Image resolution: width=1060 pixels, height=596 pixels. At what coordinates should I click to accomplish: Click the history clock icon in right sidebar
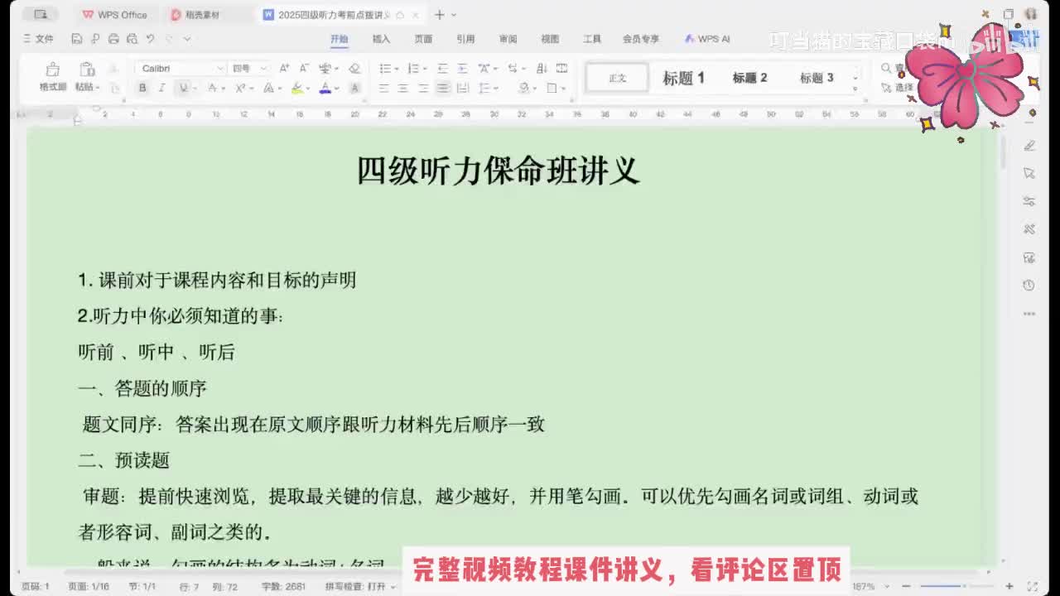click(x=1029, y=286)
